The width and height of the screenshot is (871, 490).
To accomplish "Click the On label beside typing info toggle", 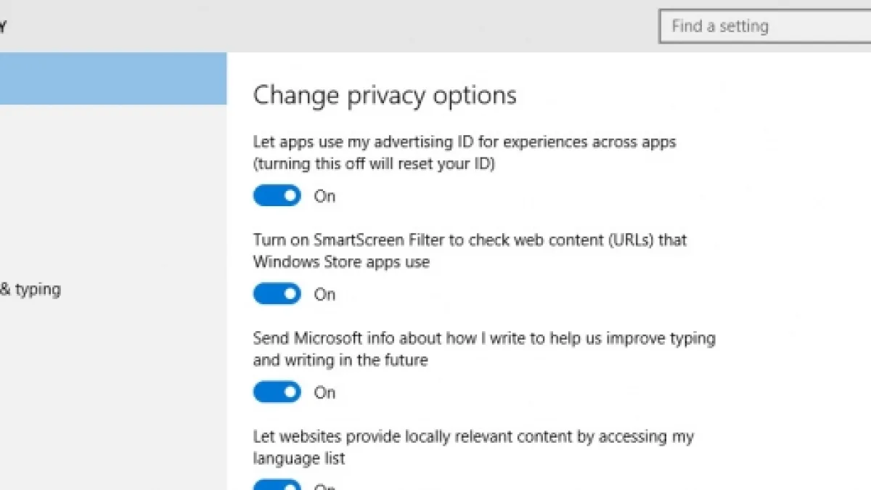I will pos(324,393).
